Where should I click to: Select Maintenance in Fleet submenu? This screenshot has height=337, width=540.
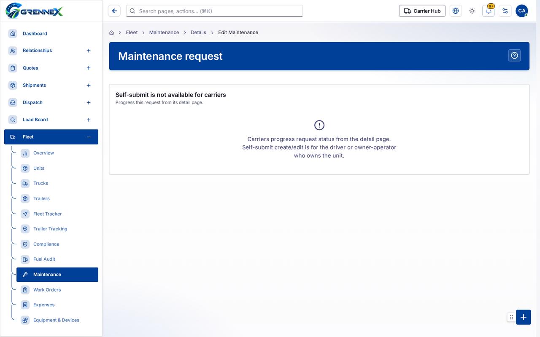(57, 275)
